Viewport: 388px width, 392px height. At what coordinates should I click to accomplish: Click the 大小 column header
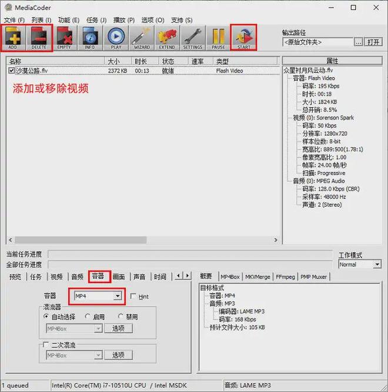[x=118, y=61]
